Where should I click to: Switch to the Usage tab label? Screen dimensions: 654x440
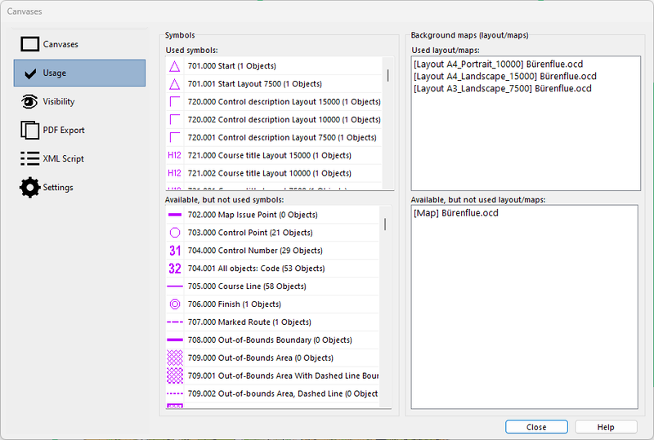click(55, 73)
